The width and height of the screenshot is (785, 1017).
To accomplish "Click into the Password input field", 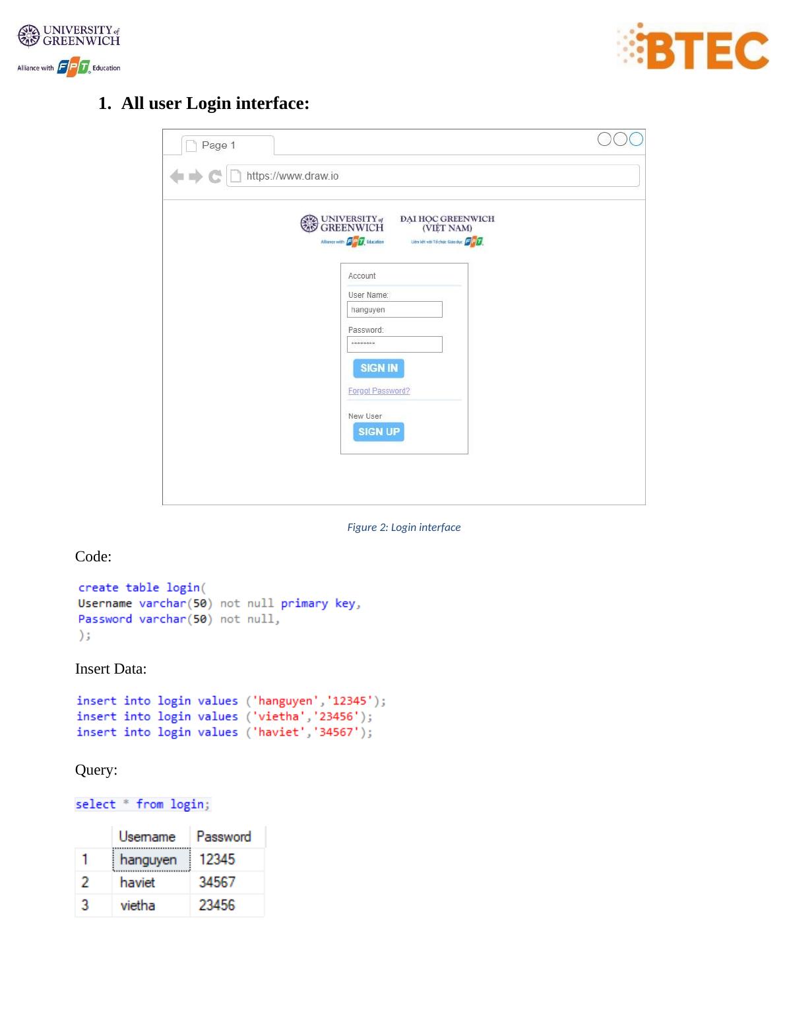I will pos(394,344).
